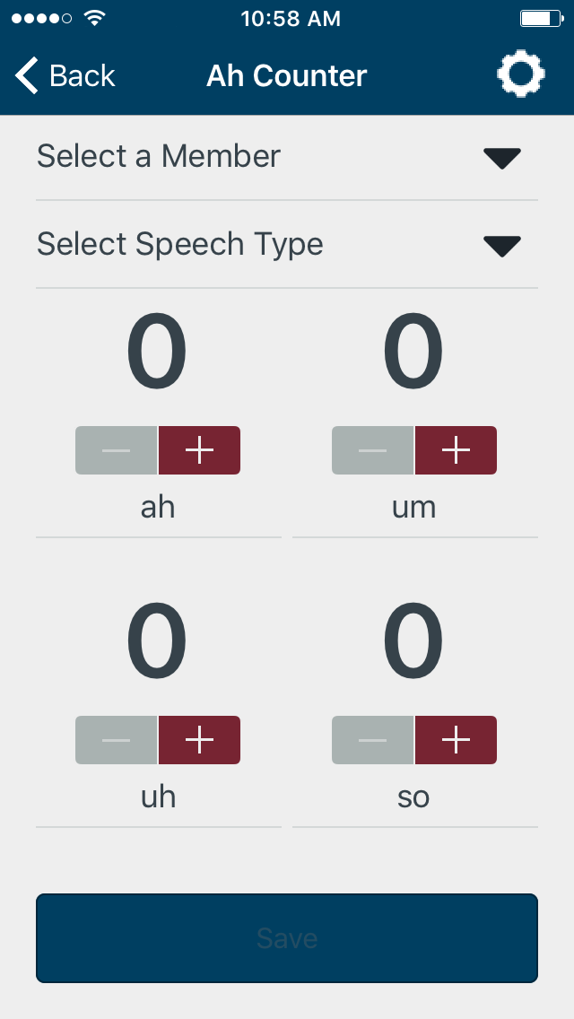Open the Select Speech Type field

(x=287, y=244)
